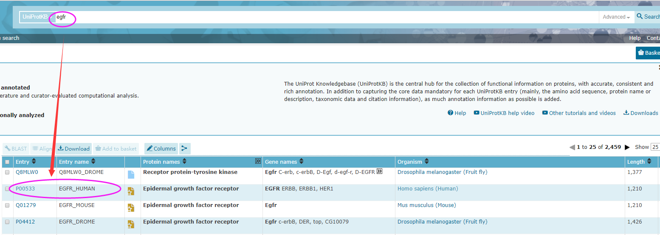Expand more gene names for Q8MLW0

[x=379, y=171]
